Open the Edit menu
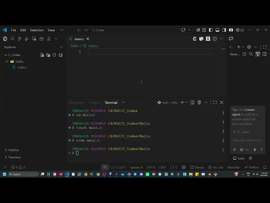This screenshot has width=270, height=203. (23, 30)
